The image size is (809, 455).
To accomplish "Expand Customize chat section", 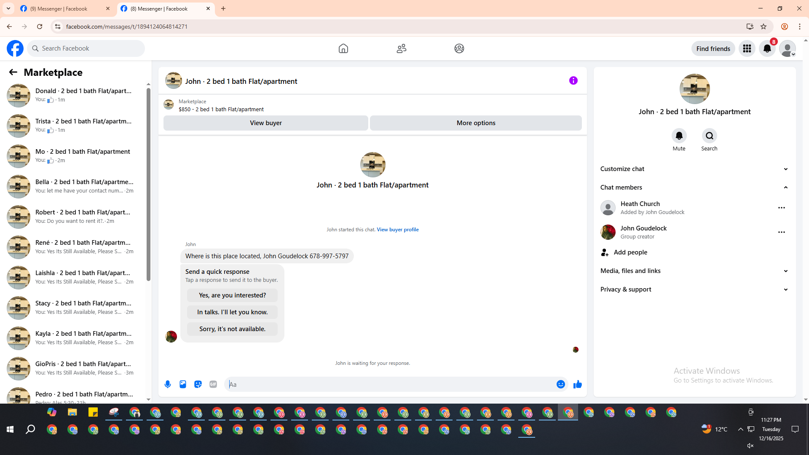I will pyautogui.click(x=694, y=169).
